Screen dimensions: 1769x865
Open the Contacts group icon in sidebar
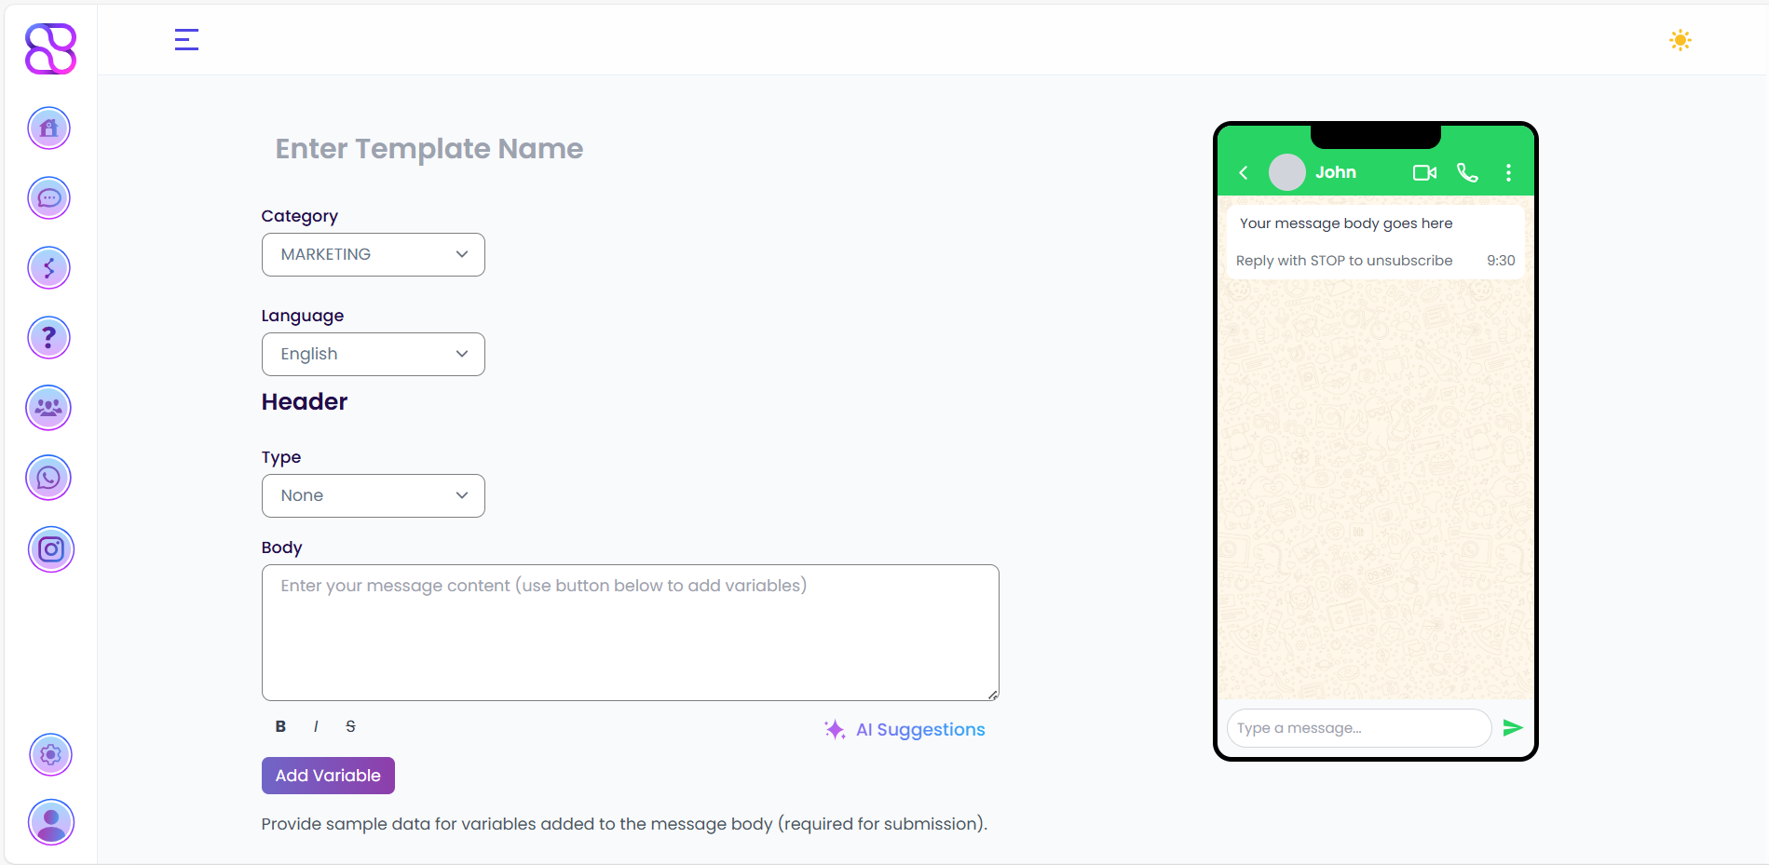pyautogui.click(x=48, y=407)
